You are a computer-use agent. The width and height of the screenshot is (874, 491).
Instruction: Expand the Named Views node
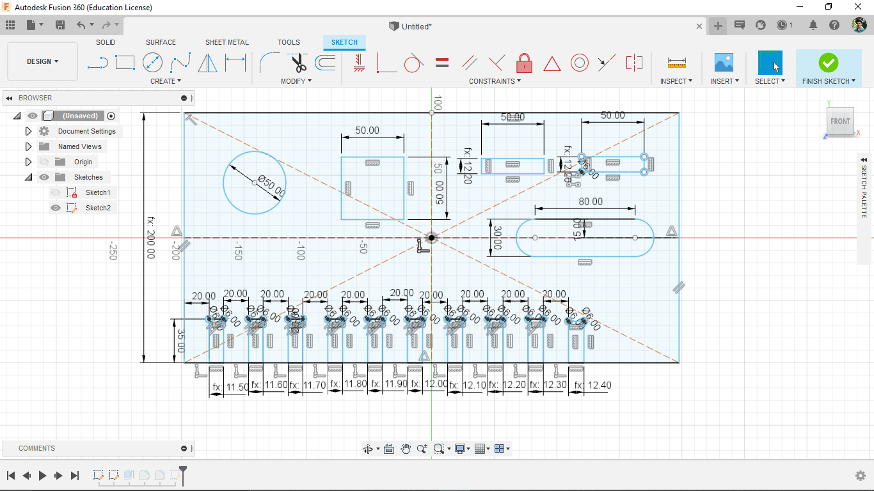point(28,146)
